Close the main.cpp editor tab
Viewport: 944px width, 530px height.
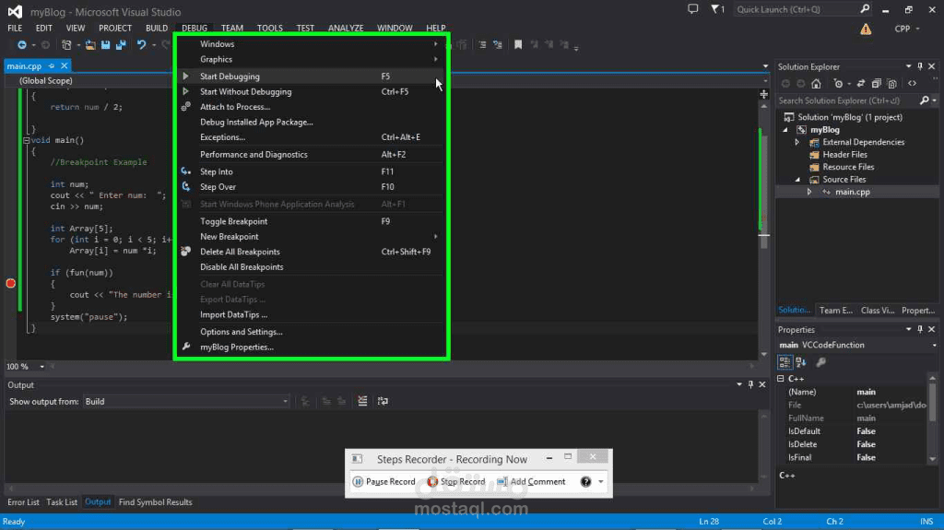tap(64, 65)
